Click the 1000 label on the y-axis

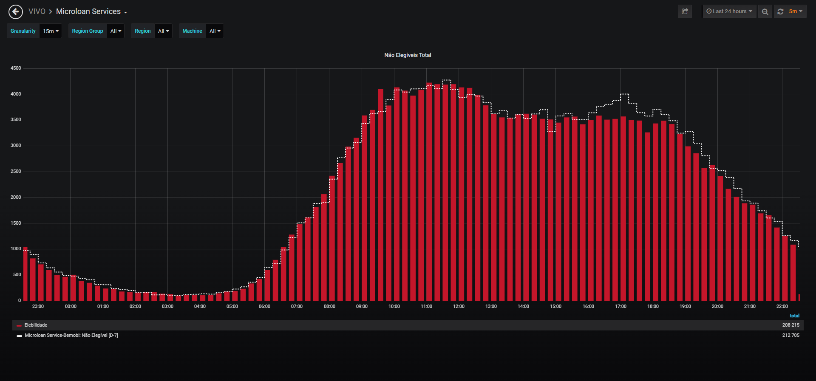(x=16, y=248)
